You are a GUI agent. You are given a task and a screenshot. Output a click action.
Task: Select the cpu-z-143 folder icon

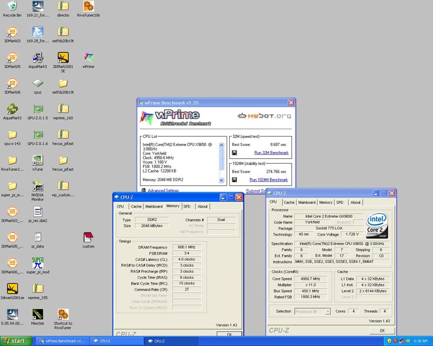pos(12,135)
